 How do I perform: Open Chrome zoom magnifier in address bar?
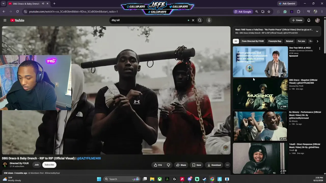257,11
